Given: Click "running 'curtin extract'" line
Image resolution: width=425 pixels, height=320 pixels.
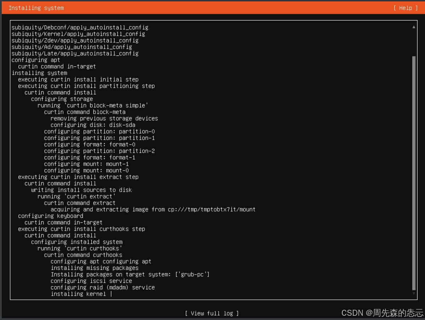Looking at the screenshot, I should pyautogui.click(x=76, y=197).
